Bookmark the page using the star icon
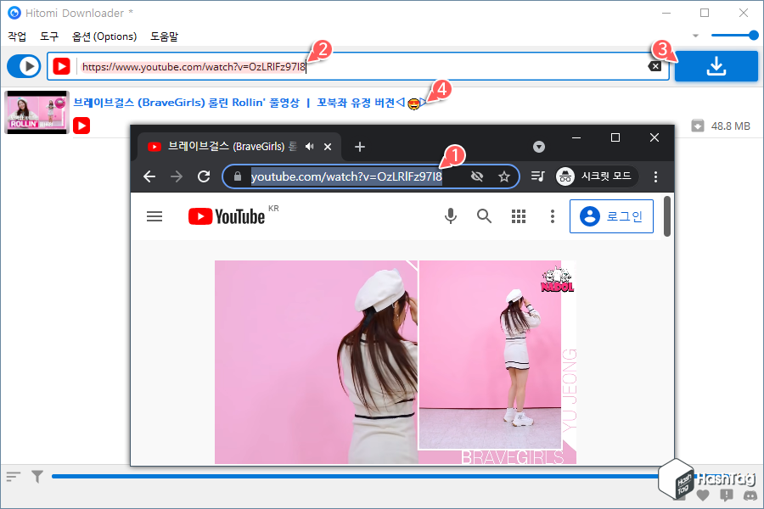This screenshot has height=509, width=764. 504,176
